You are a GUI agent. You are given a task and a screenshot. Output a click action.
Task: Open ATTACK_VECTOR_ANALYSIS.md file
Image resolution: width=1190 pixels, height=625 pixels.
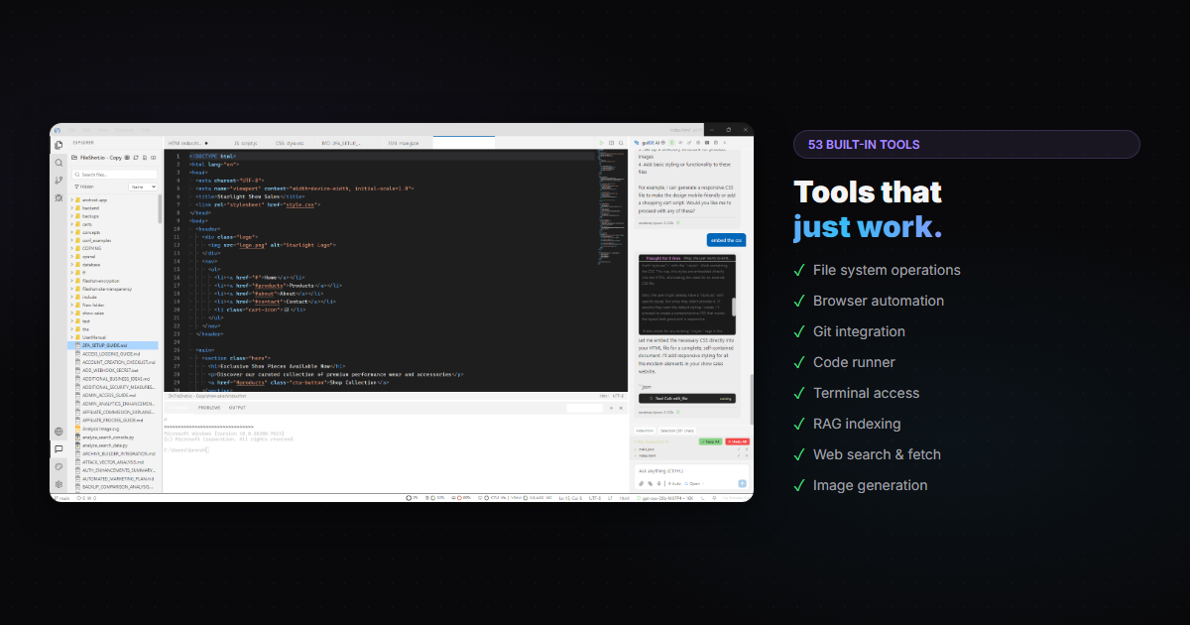pyautogui.click(x=112, y=462)
